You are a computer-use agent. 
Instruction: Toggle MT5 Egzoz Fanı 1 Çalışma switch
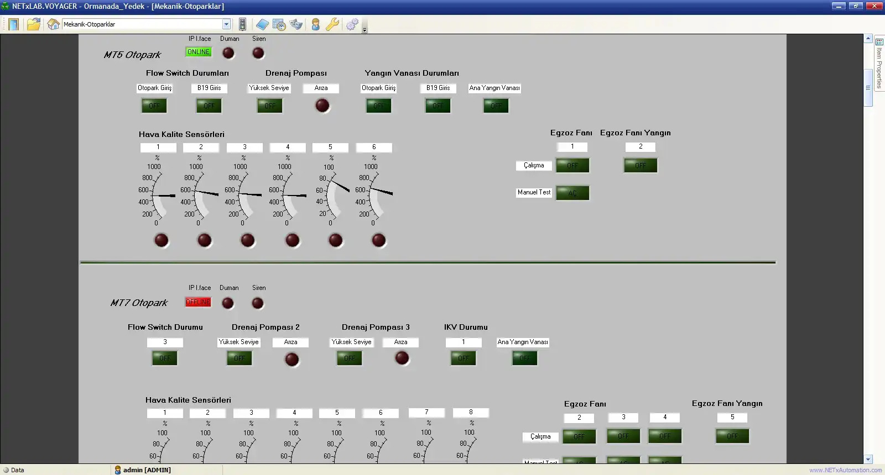tap(572, 165)
